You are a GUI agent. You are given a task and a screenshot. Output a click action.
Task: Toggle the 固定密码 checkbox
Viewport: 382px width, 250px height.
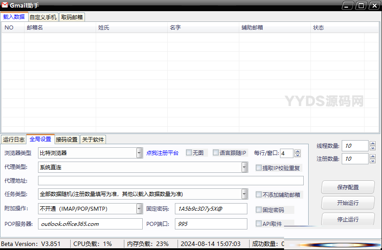pos(259,209)
